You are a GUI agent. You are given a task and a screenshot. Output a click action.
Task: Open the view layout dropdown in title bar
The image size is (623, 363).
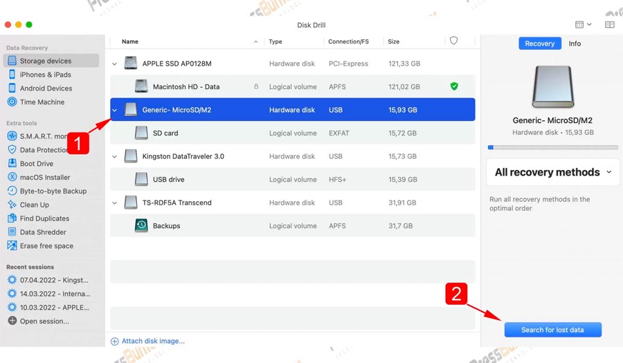tap(583, 24)
